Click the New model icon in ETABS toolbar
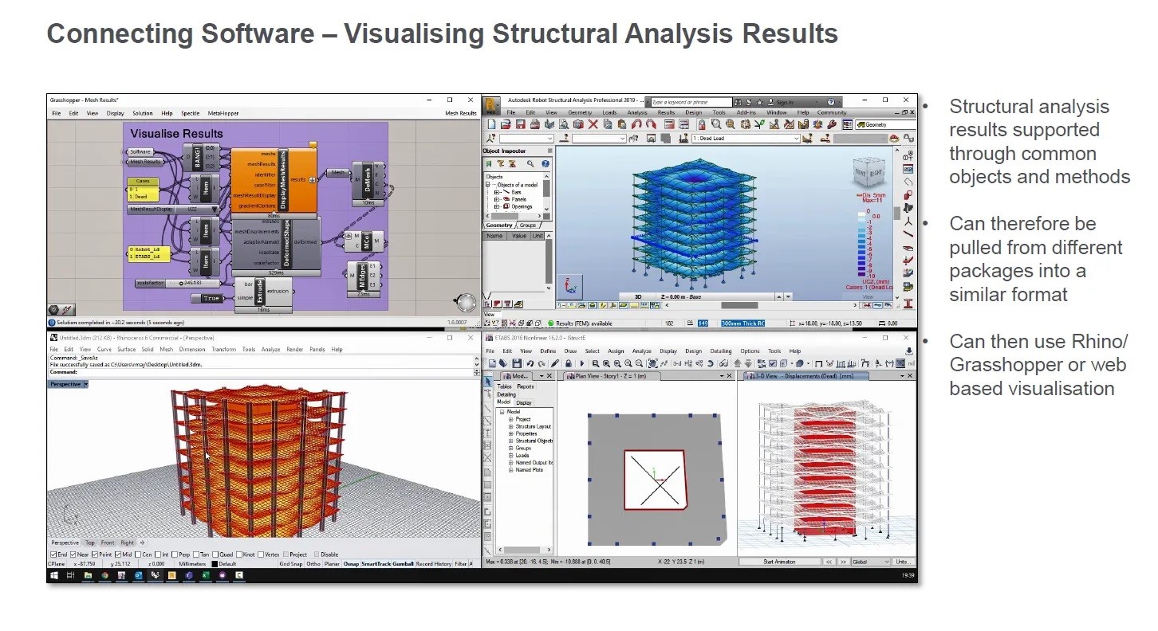The height and width of the screenshot is (631, 1158). point(492,364)
